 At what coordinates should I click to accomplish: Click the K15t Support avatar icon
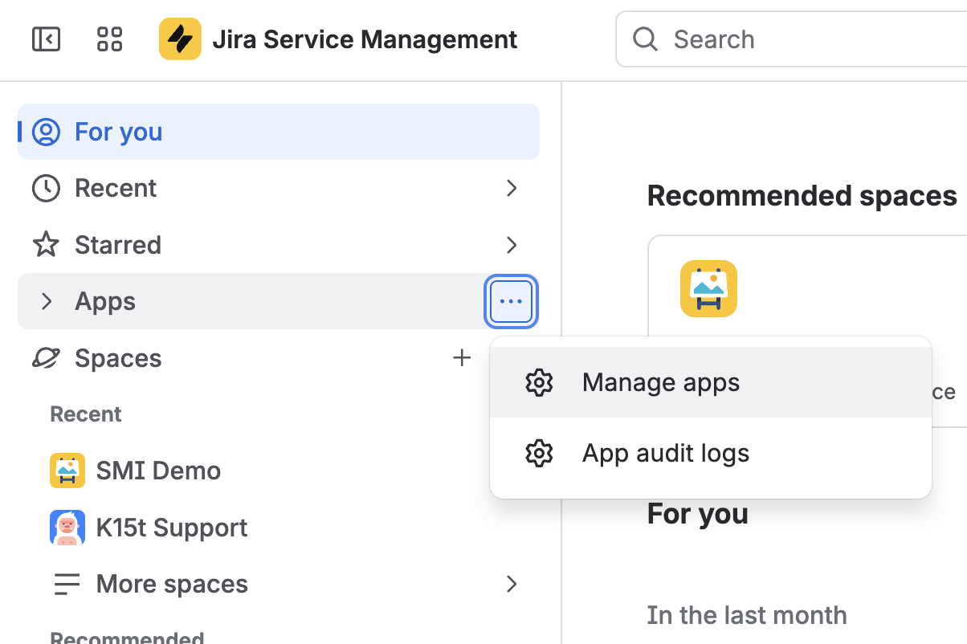(67, 528)
